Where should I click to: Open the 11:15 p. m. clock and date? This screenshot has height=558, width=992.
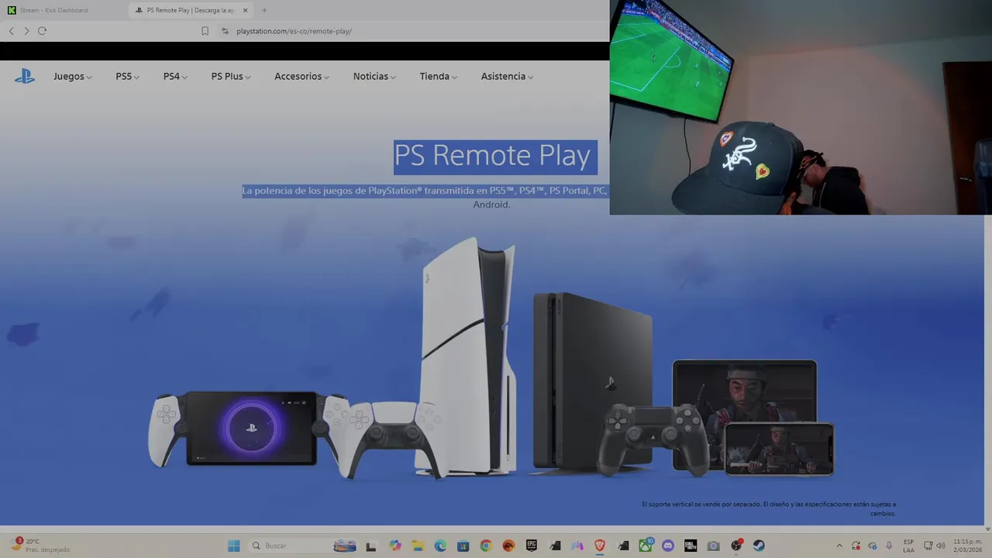click(x=968, y=546)
